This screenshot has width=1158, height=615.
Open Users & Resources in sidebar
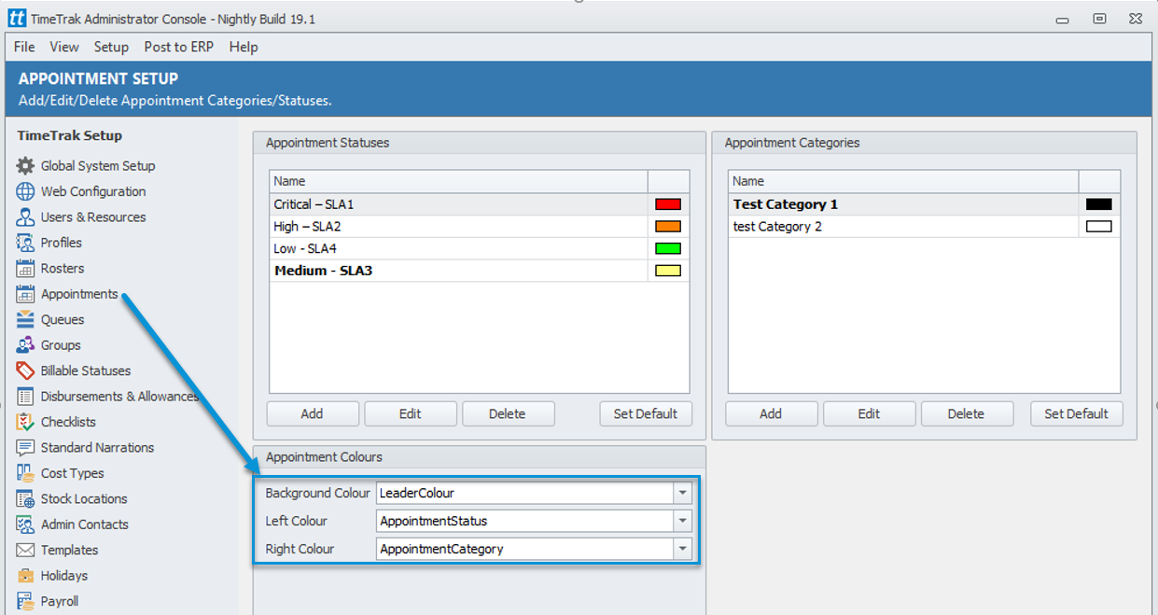tap(93, 217)
